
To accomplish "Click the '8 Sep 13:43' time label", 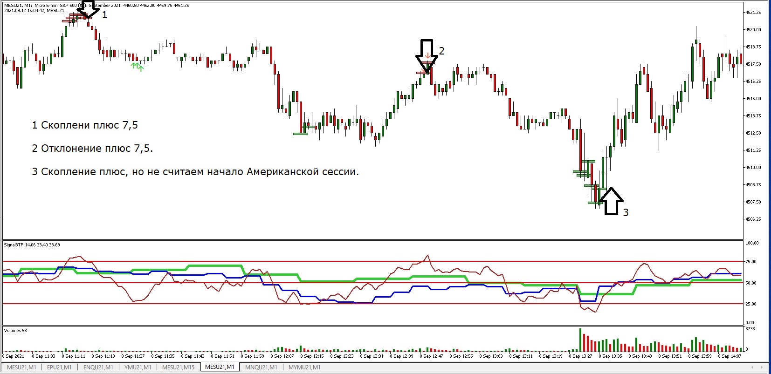I will point(640,356).
